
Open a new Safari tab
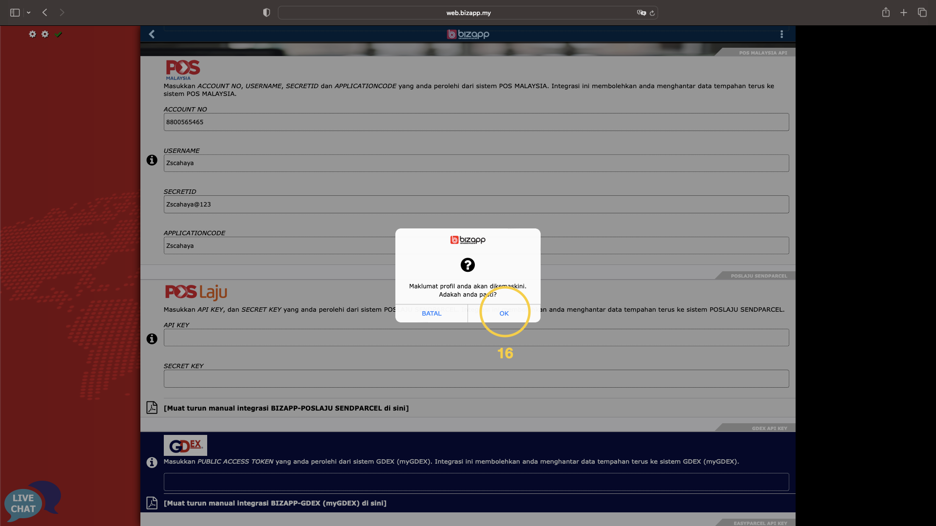click(903, 13)
